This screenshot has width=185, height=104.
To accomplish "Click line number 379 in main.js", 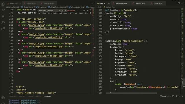I will (x=100, y=41).
